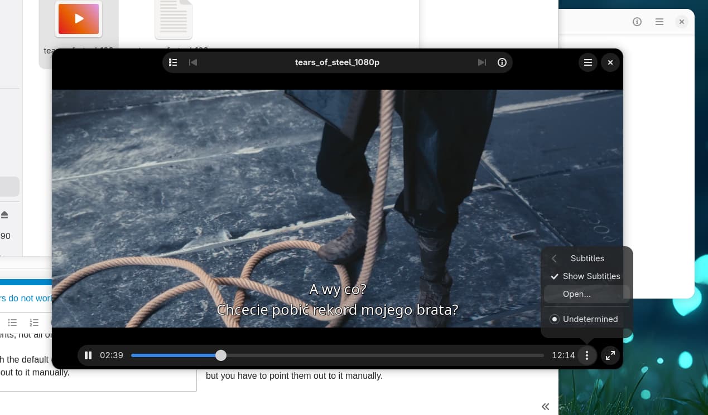
Task: Toggle Show Subtitles off
Action: click(x=586, y=276)
